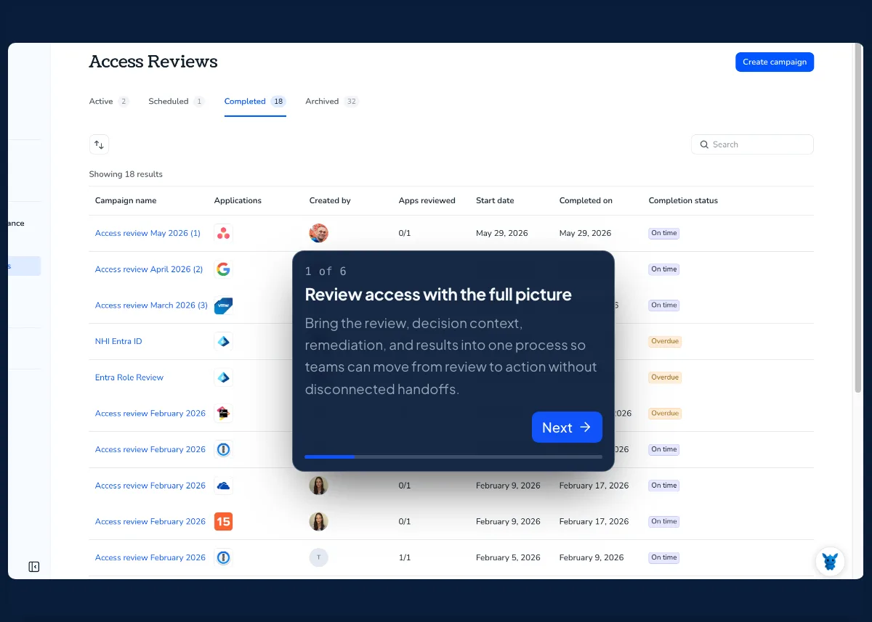This screenshot has width=872, height=622.
Task: Click the Start date column header
Action: pos(495,200)
